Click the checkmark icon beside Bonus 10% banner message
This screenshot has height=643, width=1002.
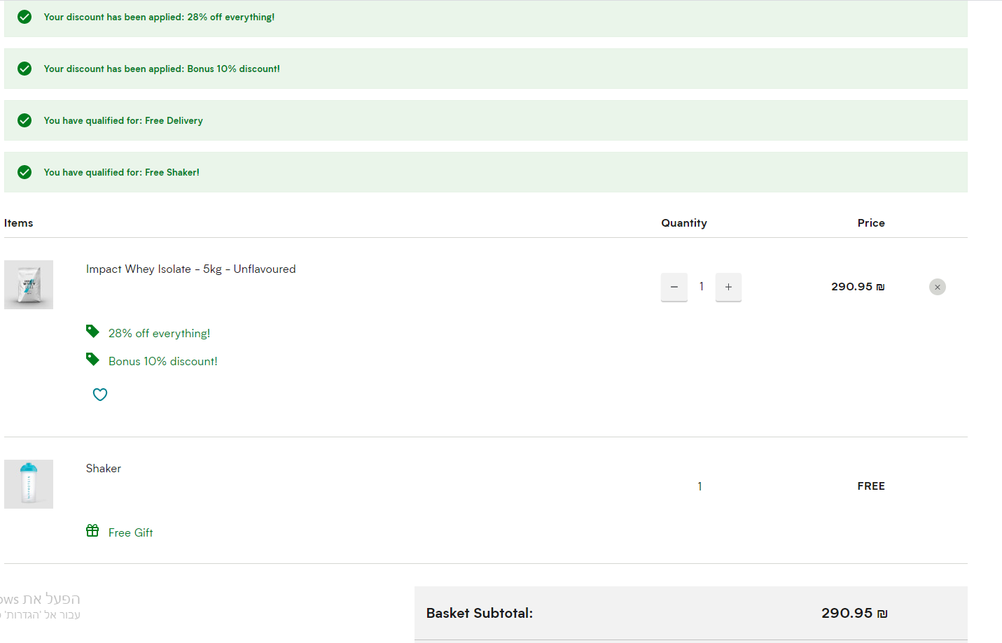[25, 69]
